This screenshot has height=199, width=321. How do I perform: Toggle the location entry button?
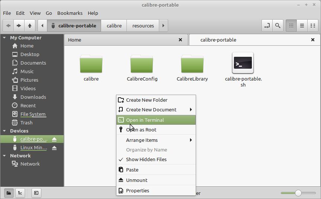tap(267, 26)
